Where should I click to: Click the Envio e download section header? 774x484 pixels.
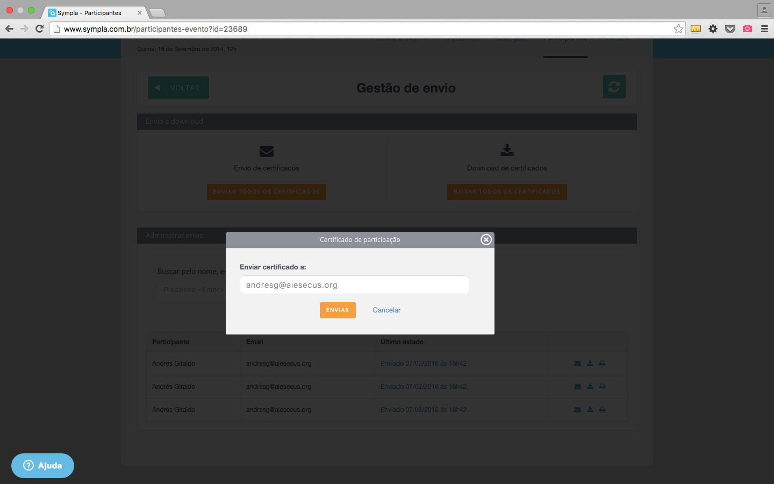click(x=387, y=122)
